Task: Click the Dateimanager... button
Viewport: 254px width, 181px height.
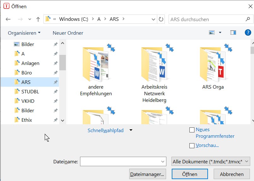Action: [x=147, y=174]
